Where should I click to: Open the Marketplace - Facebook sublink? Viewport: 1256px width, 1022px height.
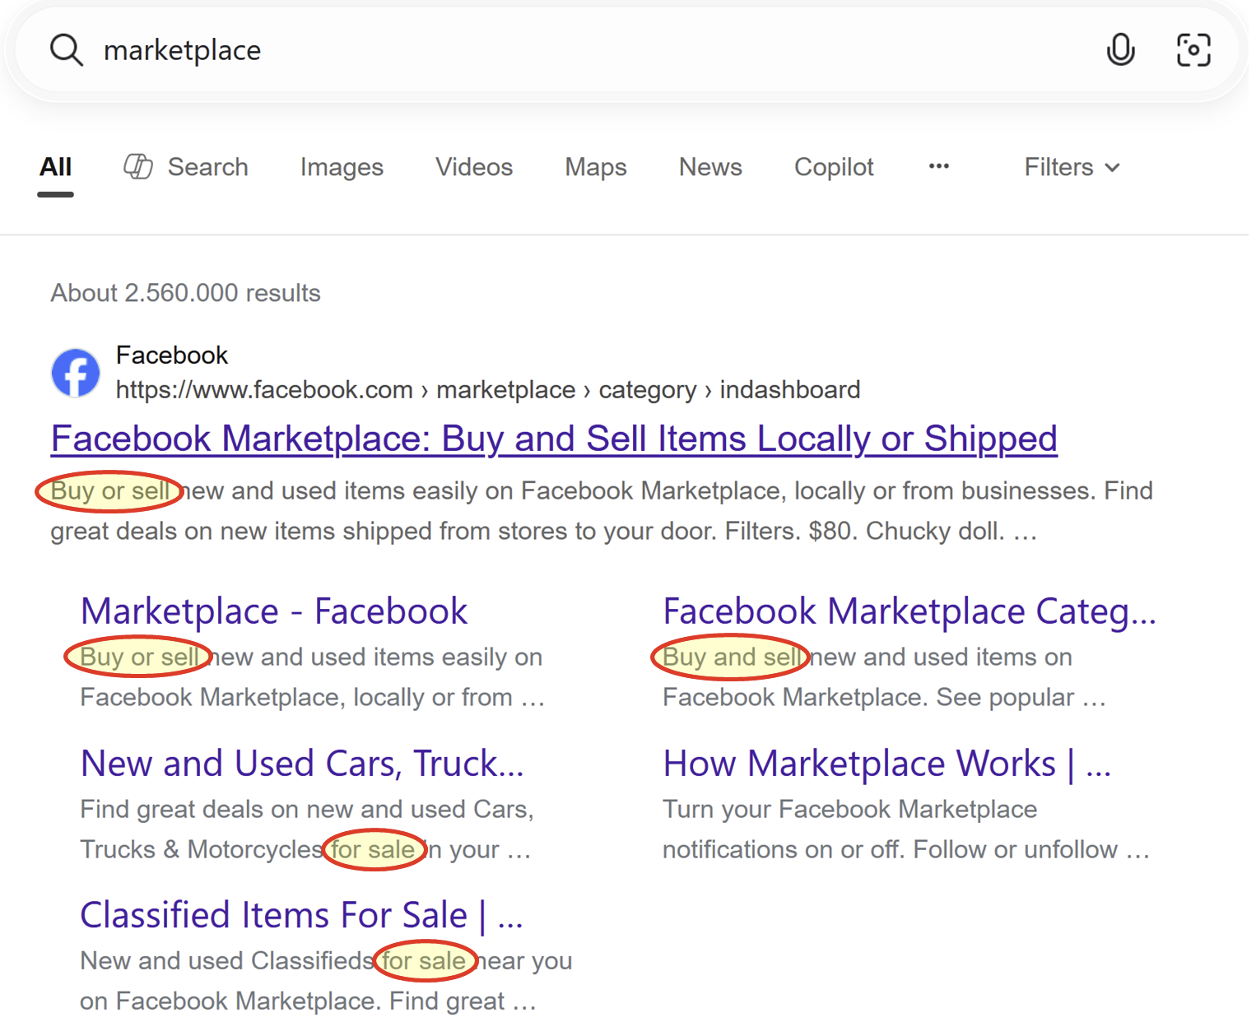click(273, 611)
